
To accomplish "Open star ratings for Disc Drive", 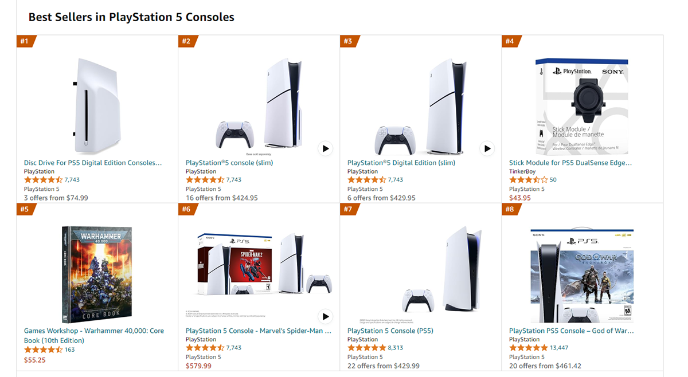I will click(43, 180).
